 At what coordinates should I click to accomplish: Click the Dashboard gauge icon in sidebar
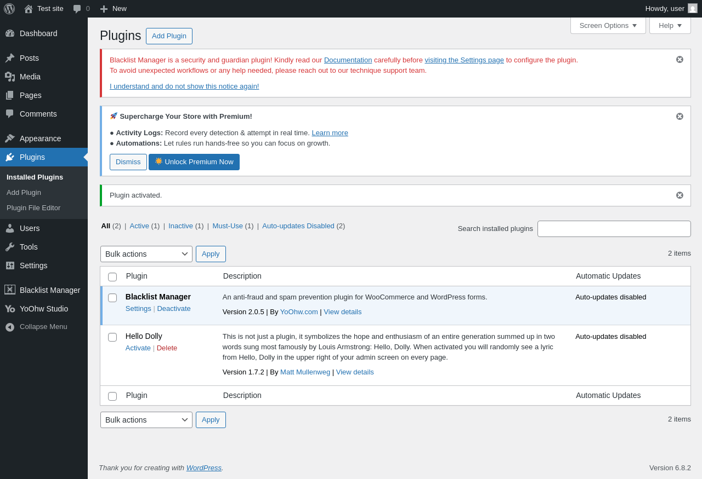pyautogui.click(x=10, y=33)
